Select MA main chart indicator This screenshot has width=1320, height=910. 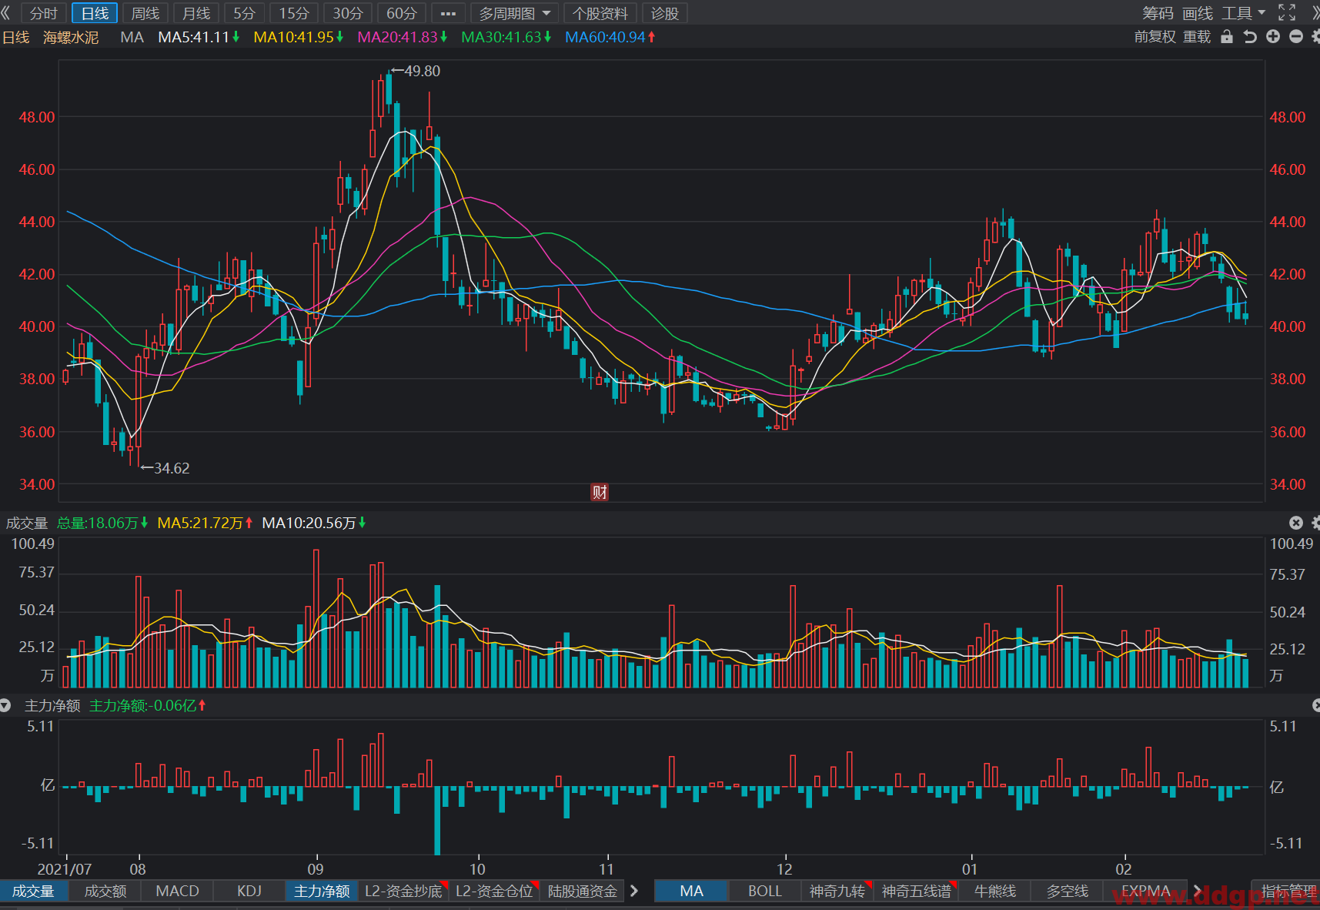[691, 891]
